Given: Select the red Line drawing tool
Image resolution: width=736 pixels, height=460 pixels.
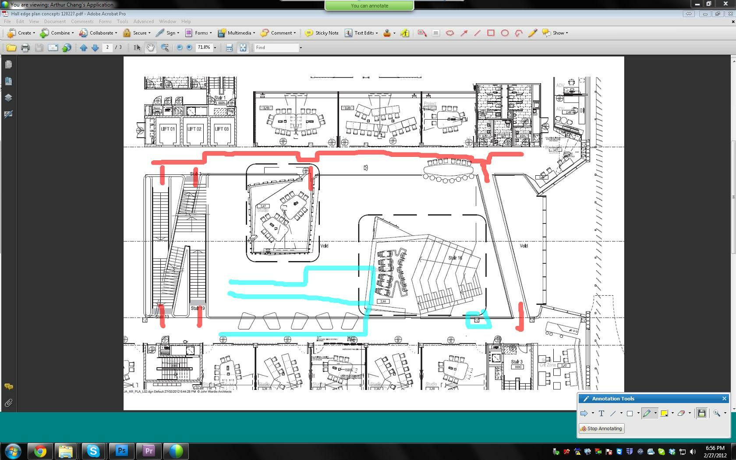Looking at the screenshot, I should (x=477, y=33).
